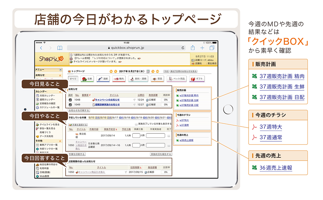Collapse the お知らせ sidebar section chevron
Screen dimensions: 323x200
pos(60,76)
